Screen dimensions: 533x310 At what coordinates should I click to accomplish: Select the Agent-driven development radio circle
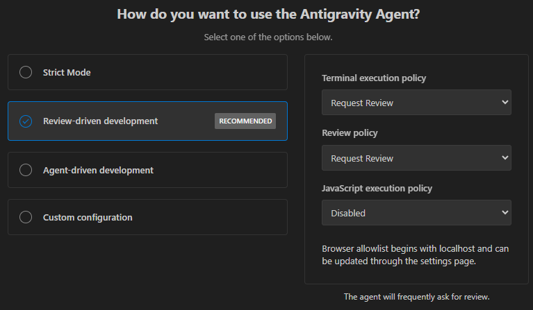point(26,170)
